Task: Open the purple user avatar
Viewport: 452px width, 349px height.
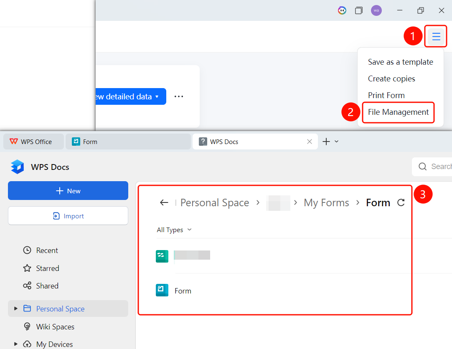Action: [376, 11]
